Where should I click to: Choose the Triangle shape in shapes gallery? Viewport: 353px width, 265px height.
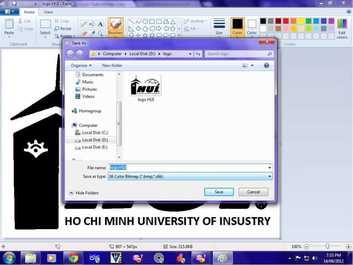173,22
